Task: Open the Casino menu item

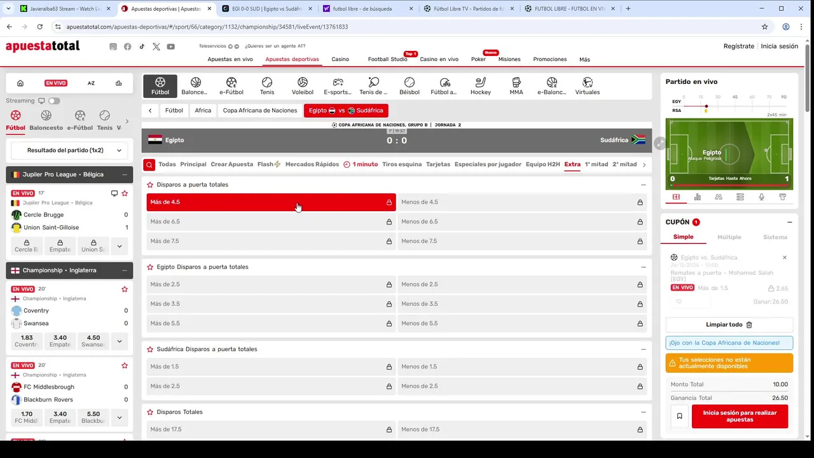Action: click(x=340, y=59)
